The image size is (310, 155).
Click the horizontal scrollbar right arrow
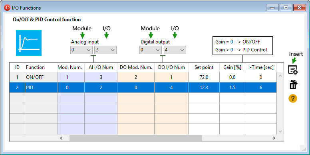pos(274,138)
